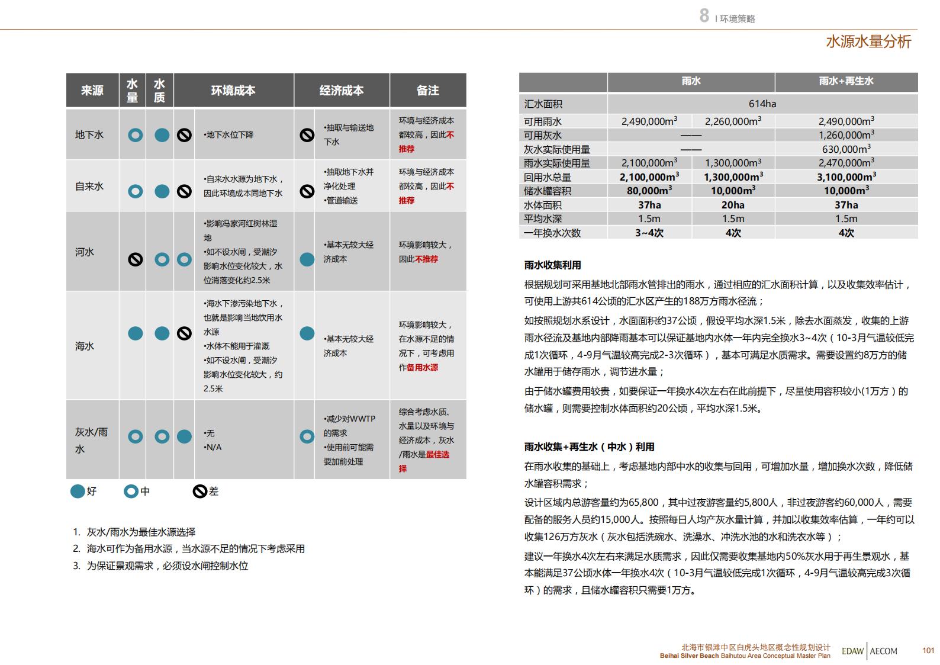Click the 水质 ring icon in 河水 row
Screen dimensions: 940x665
pyautogui.click(x=162, y=259)
